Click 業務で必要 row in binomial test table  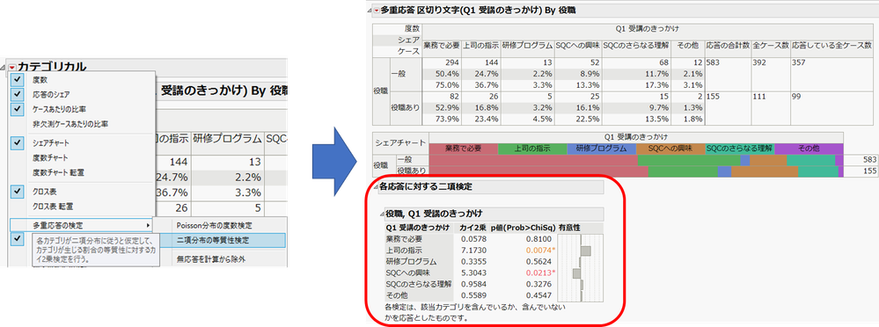tap(470, 239)
